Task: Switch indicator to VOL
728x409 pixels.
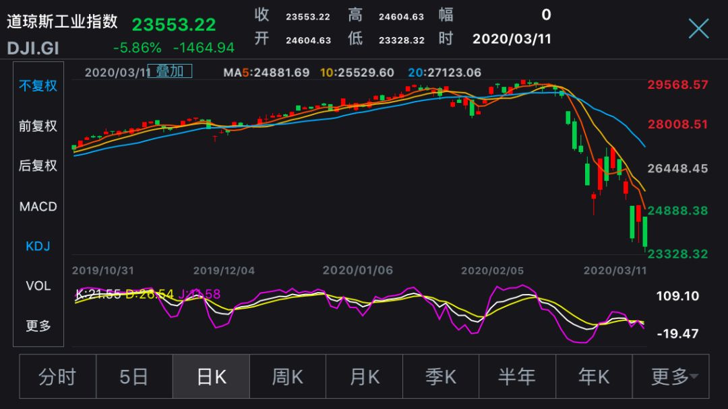Action: (38, 286)
